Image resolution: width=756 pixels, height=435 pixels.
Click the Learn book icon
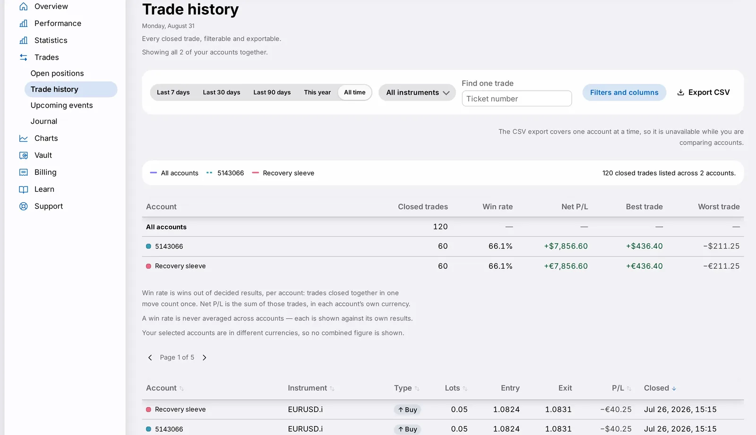tap(24, 189)
